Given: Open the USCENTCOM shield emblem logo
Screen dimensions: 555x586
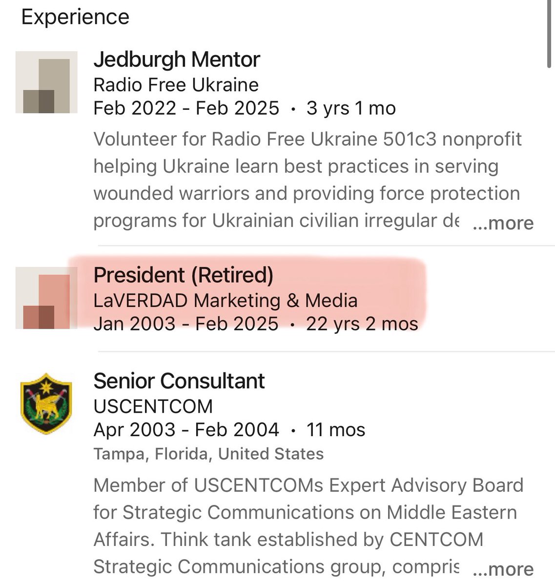Looking at the screenshot, I should pos(46,403).
